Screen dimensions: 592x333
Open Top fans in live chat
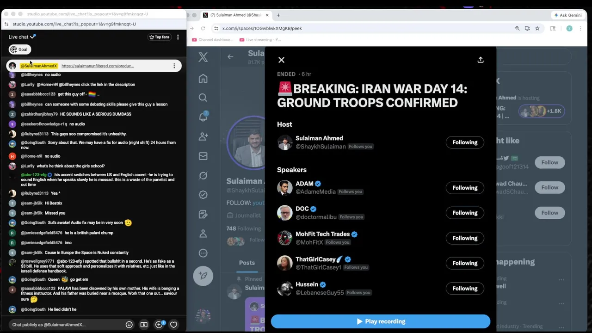click(x=159, y=37)
